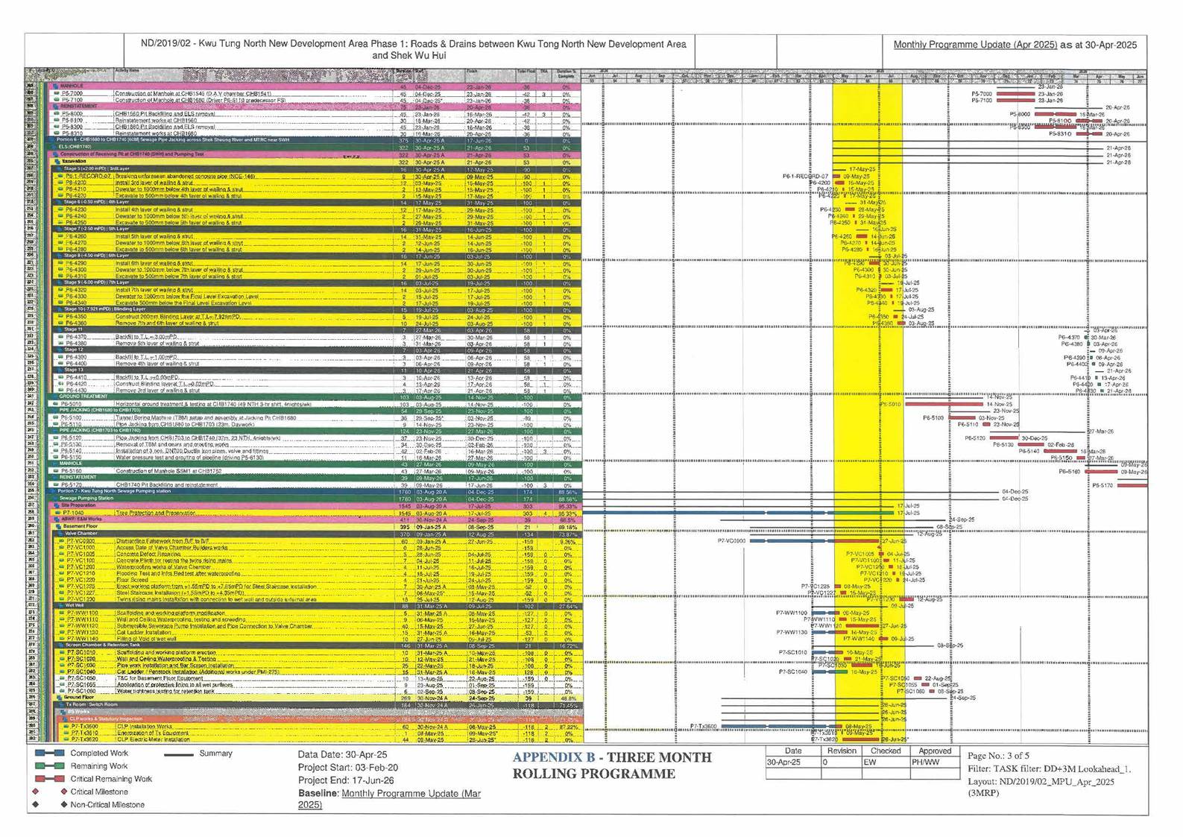Select P6-5100 Tunnel Boring Machine setup row
1183x837 pixels.
[x=315, y=418]
